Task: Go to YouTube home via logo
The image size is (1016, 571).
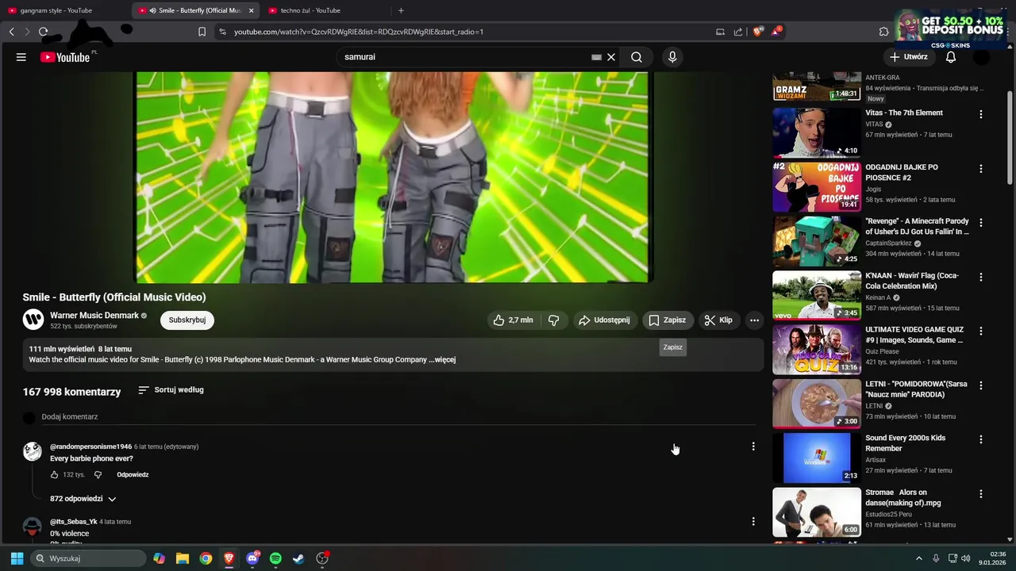Action: [65, 57]
